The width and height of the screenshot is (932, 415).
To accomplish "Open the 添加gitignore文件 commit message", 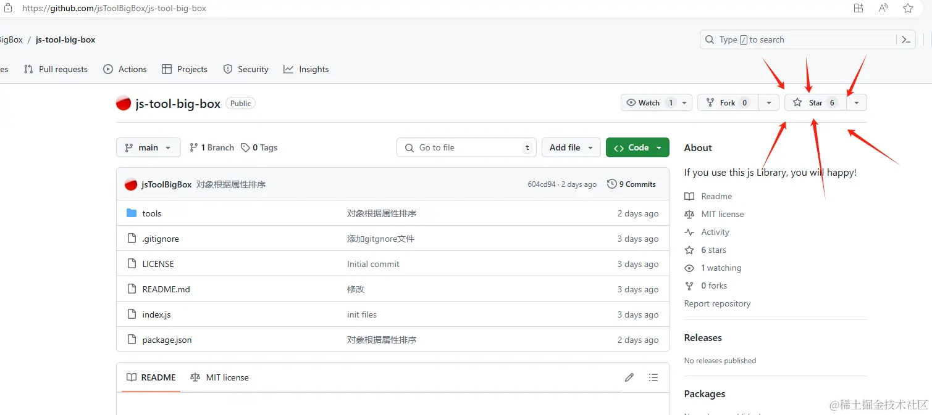I will point(380,239).
